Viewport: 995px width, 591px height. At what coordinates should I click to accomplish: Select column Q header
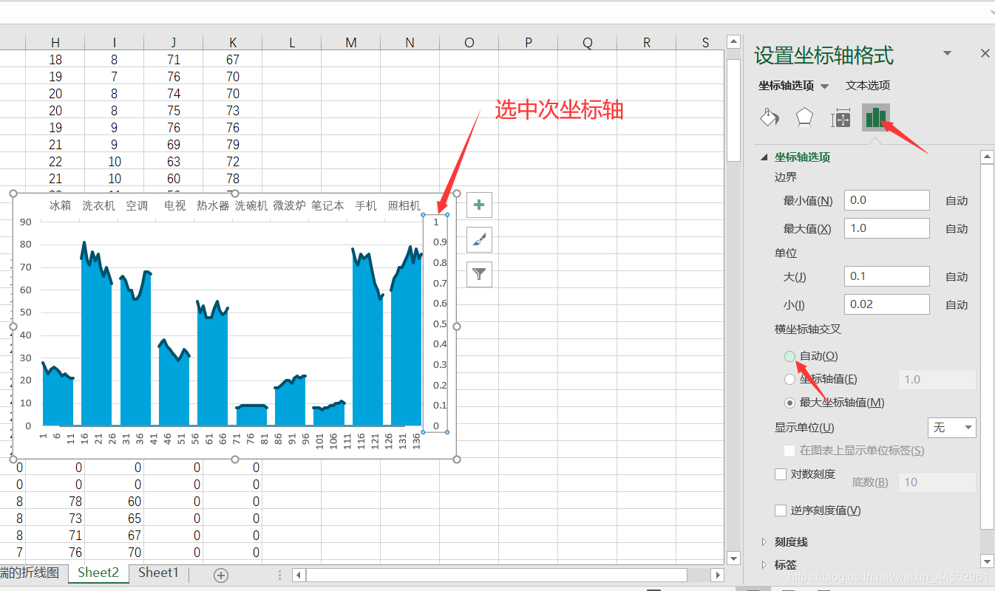[588, 43]
